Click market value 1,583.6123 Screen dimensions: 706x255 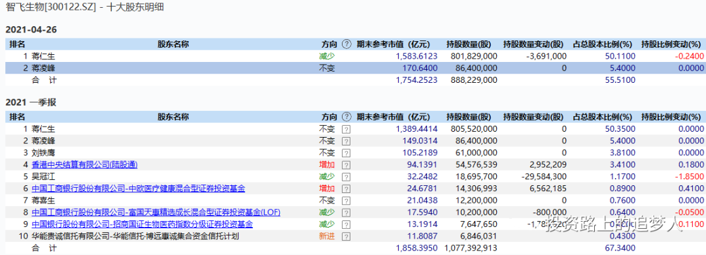[417, 57]
